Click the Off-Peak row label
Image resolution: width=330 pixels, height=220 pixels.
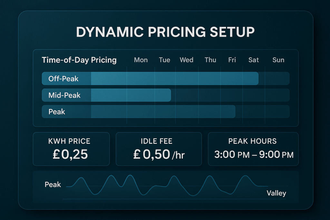click(x=63, y=79)
